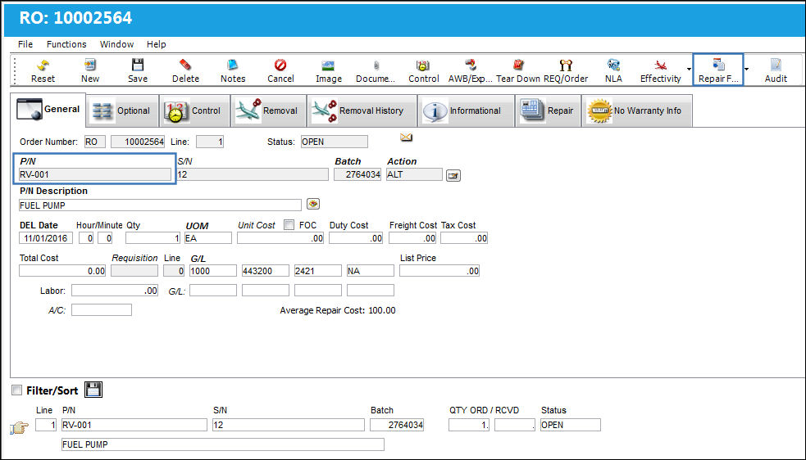The image size is (806, 460).
Task: Open the Document attachments icon
Action: pos(376,65)
